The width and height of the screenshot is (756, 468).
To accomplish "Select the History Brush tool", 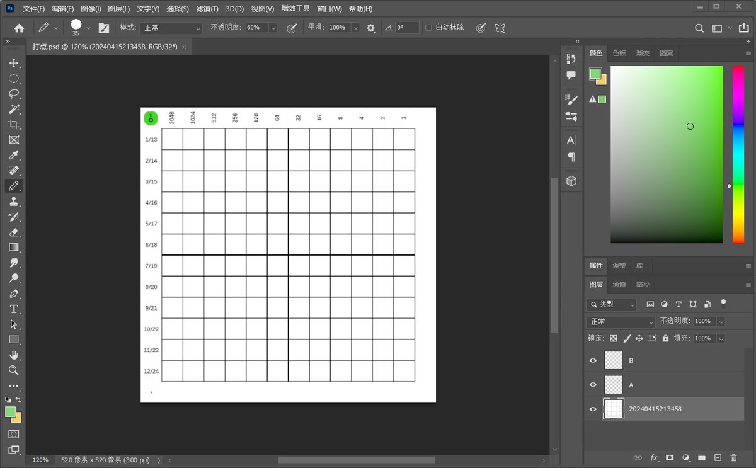I will click(x=13, y=217).
